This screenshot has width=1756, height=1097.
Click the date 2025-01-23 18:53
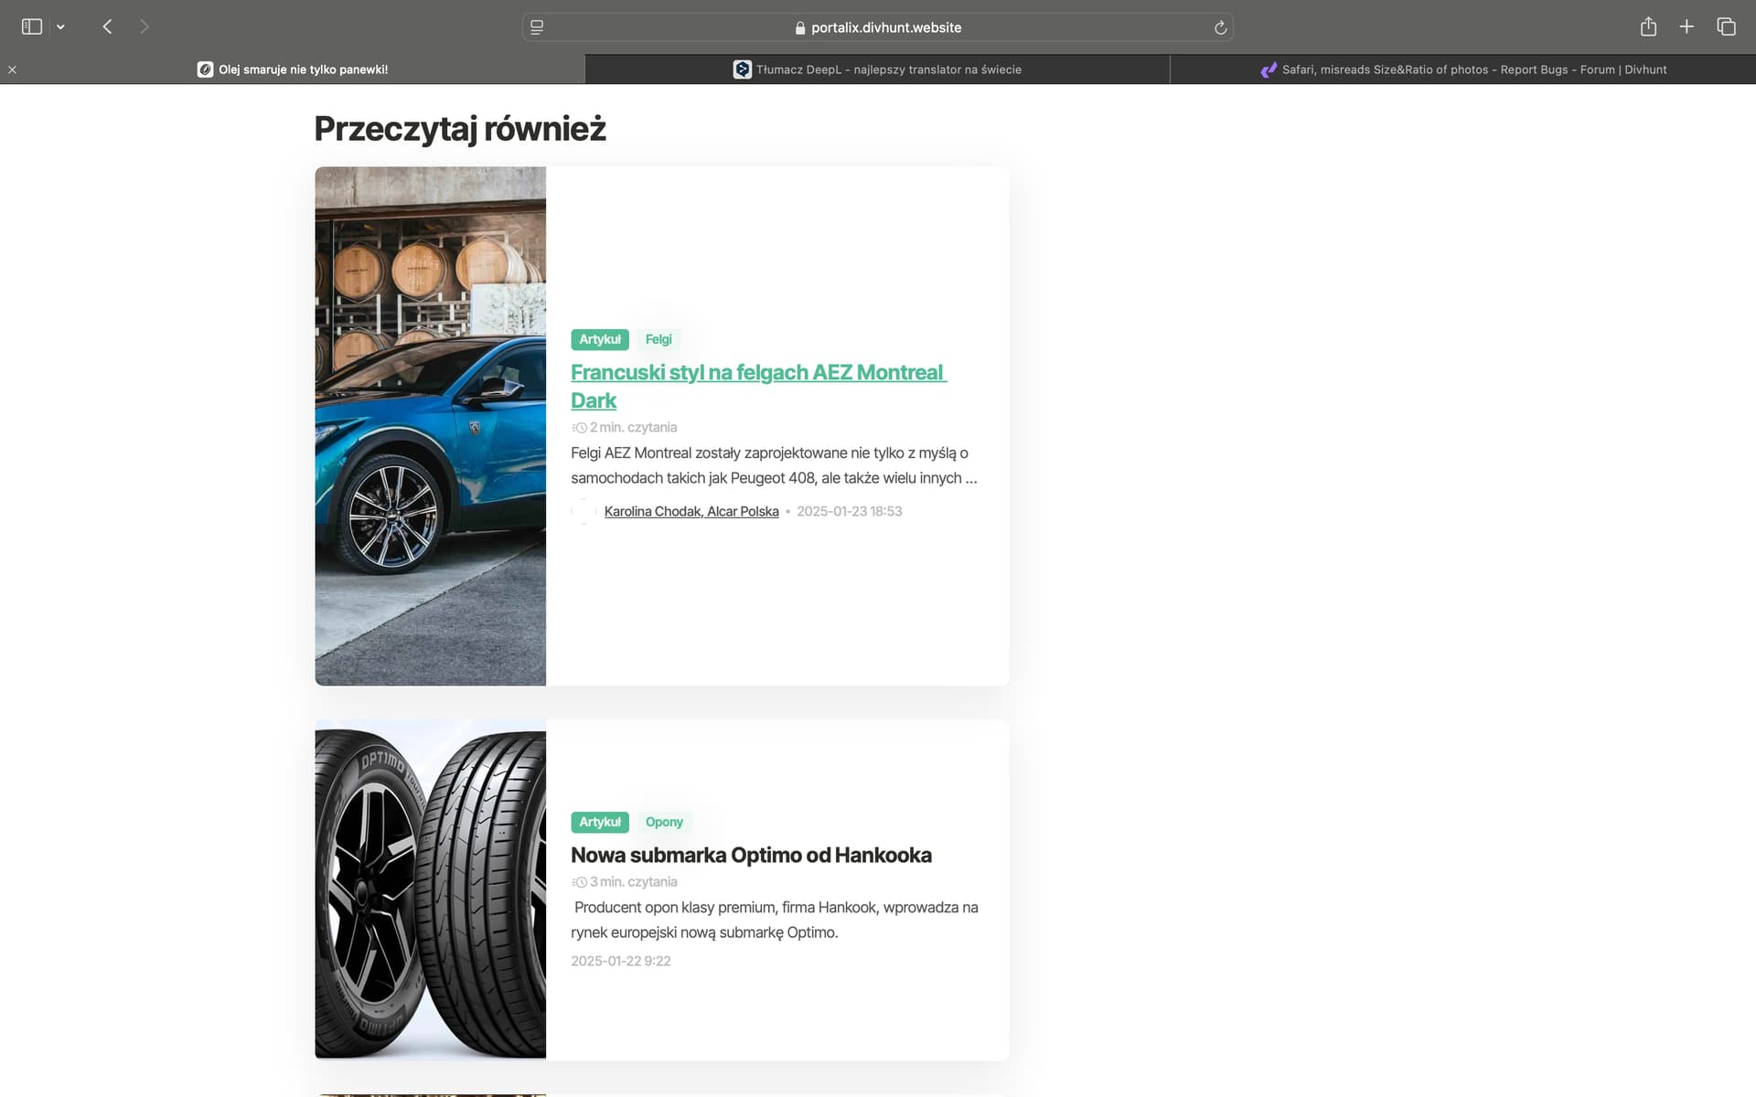849,511
